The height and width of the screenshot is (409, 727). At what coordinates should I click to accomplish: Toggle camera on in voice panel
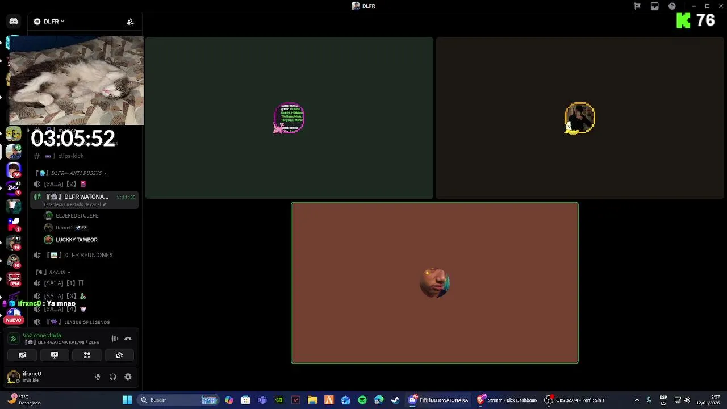(22, 355)
